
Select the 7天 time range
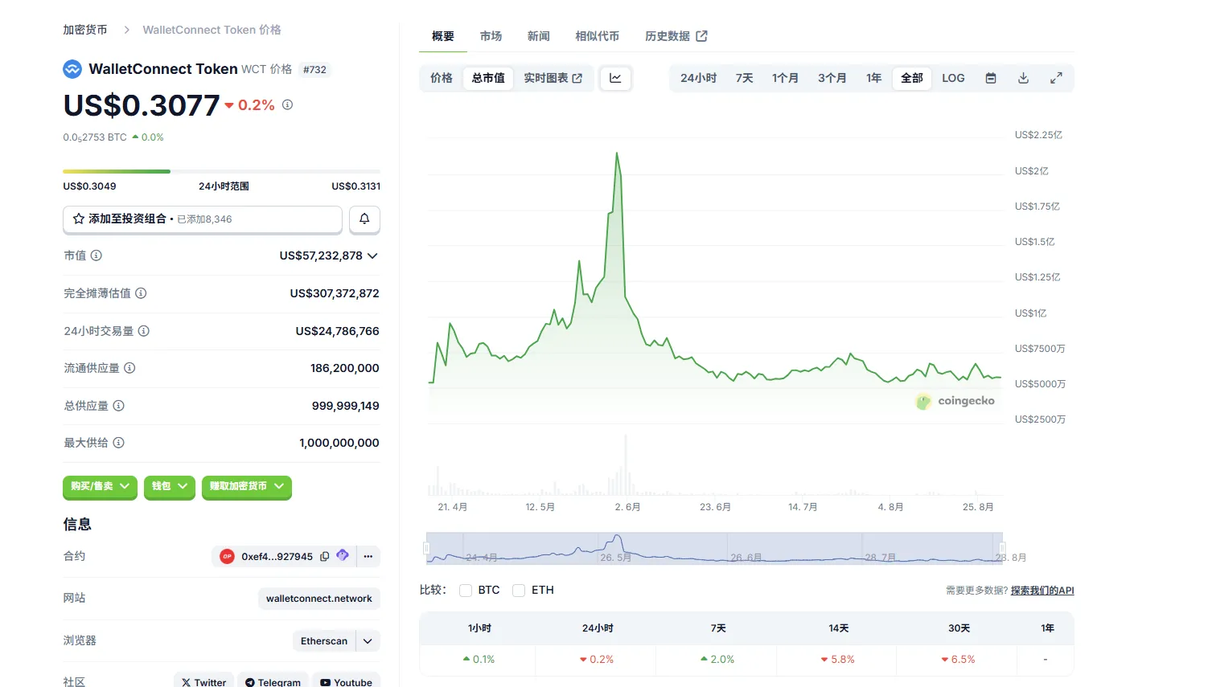(744, 78)
